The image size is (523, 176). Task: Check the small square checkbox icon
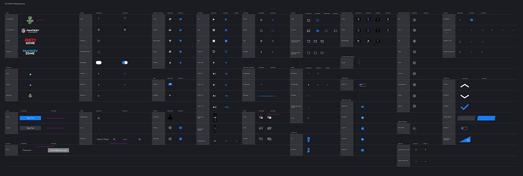click(x=98, y=52)
